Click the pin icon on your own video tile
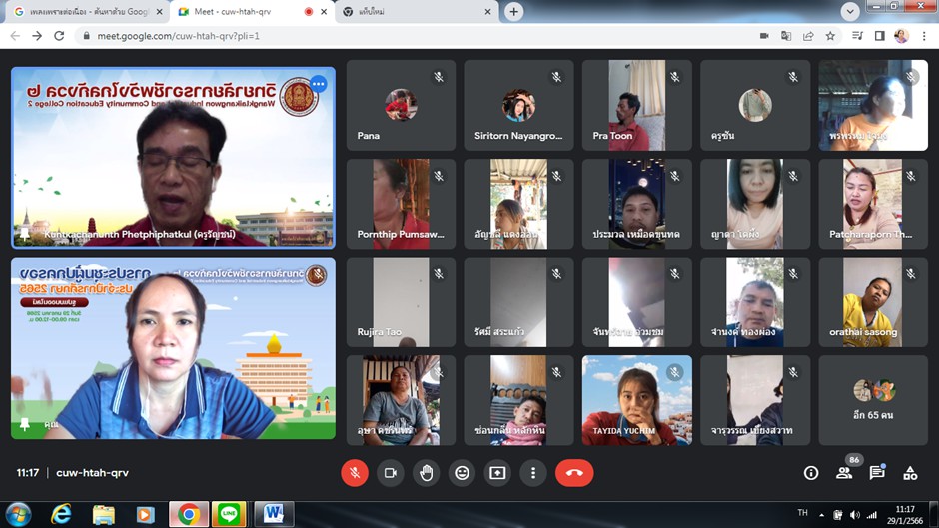This screenshot has width=939, height=528. click(x=25, y=424)
